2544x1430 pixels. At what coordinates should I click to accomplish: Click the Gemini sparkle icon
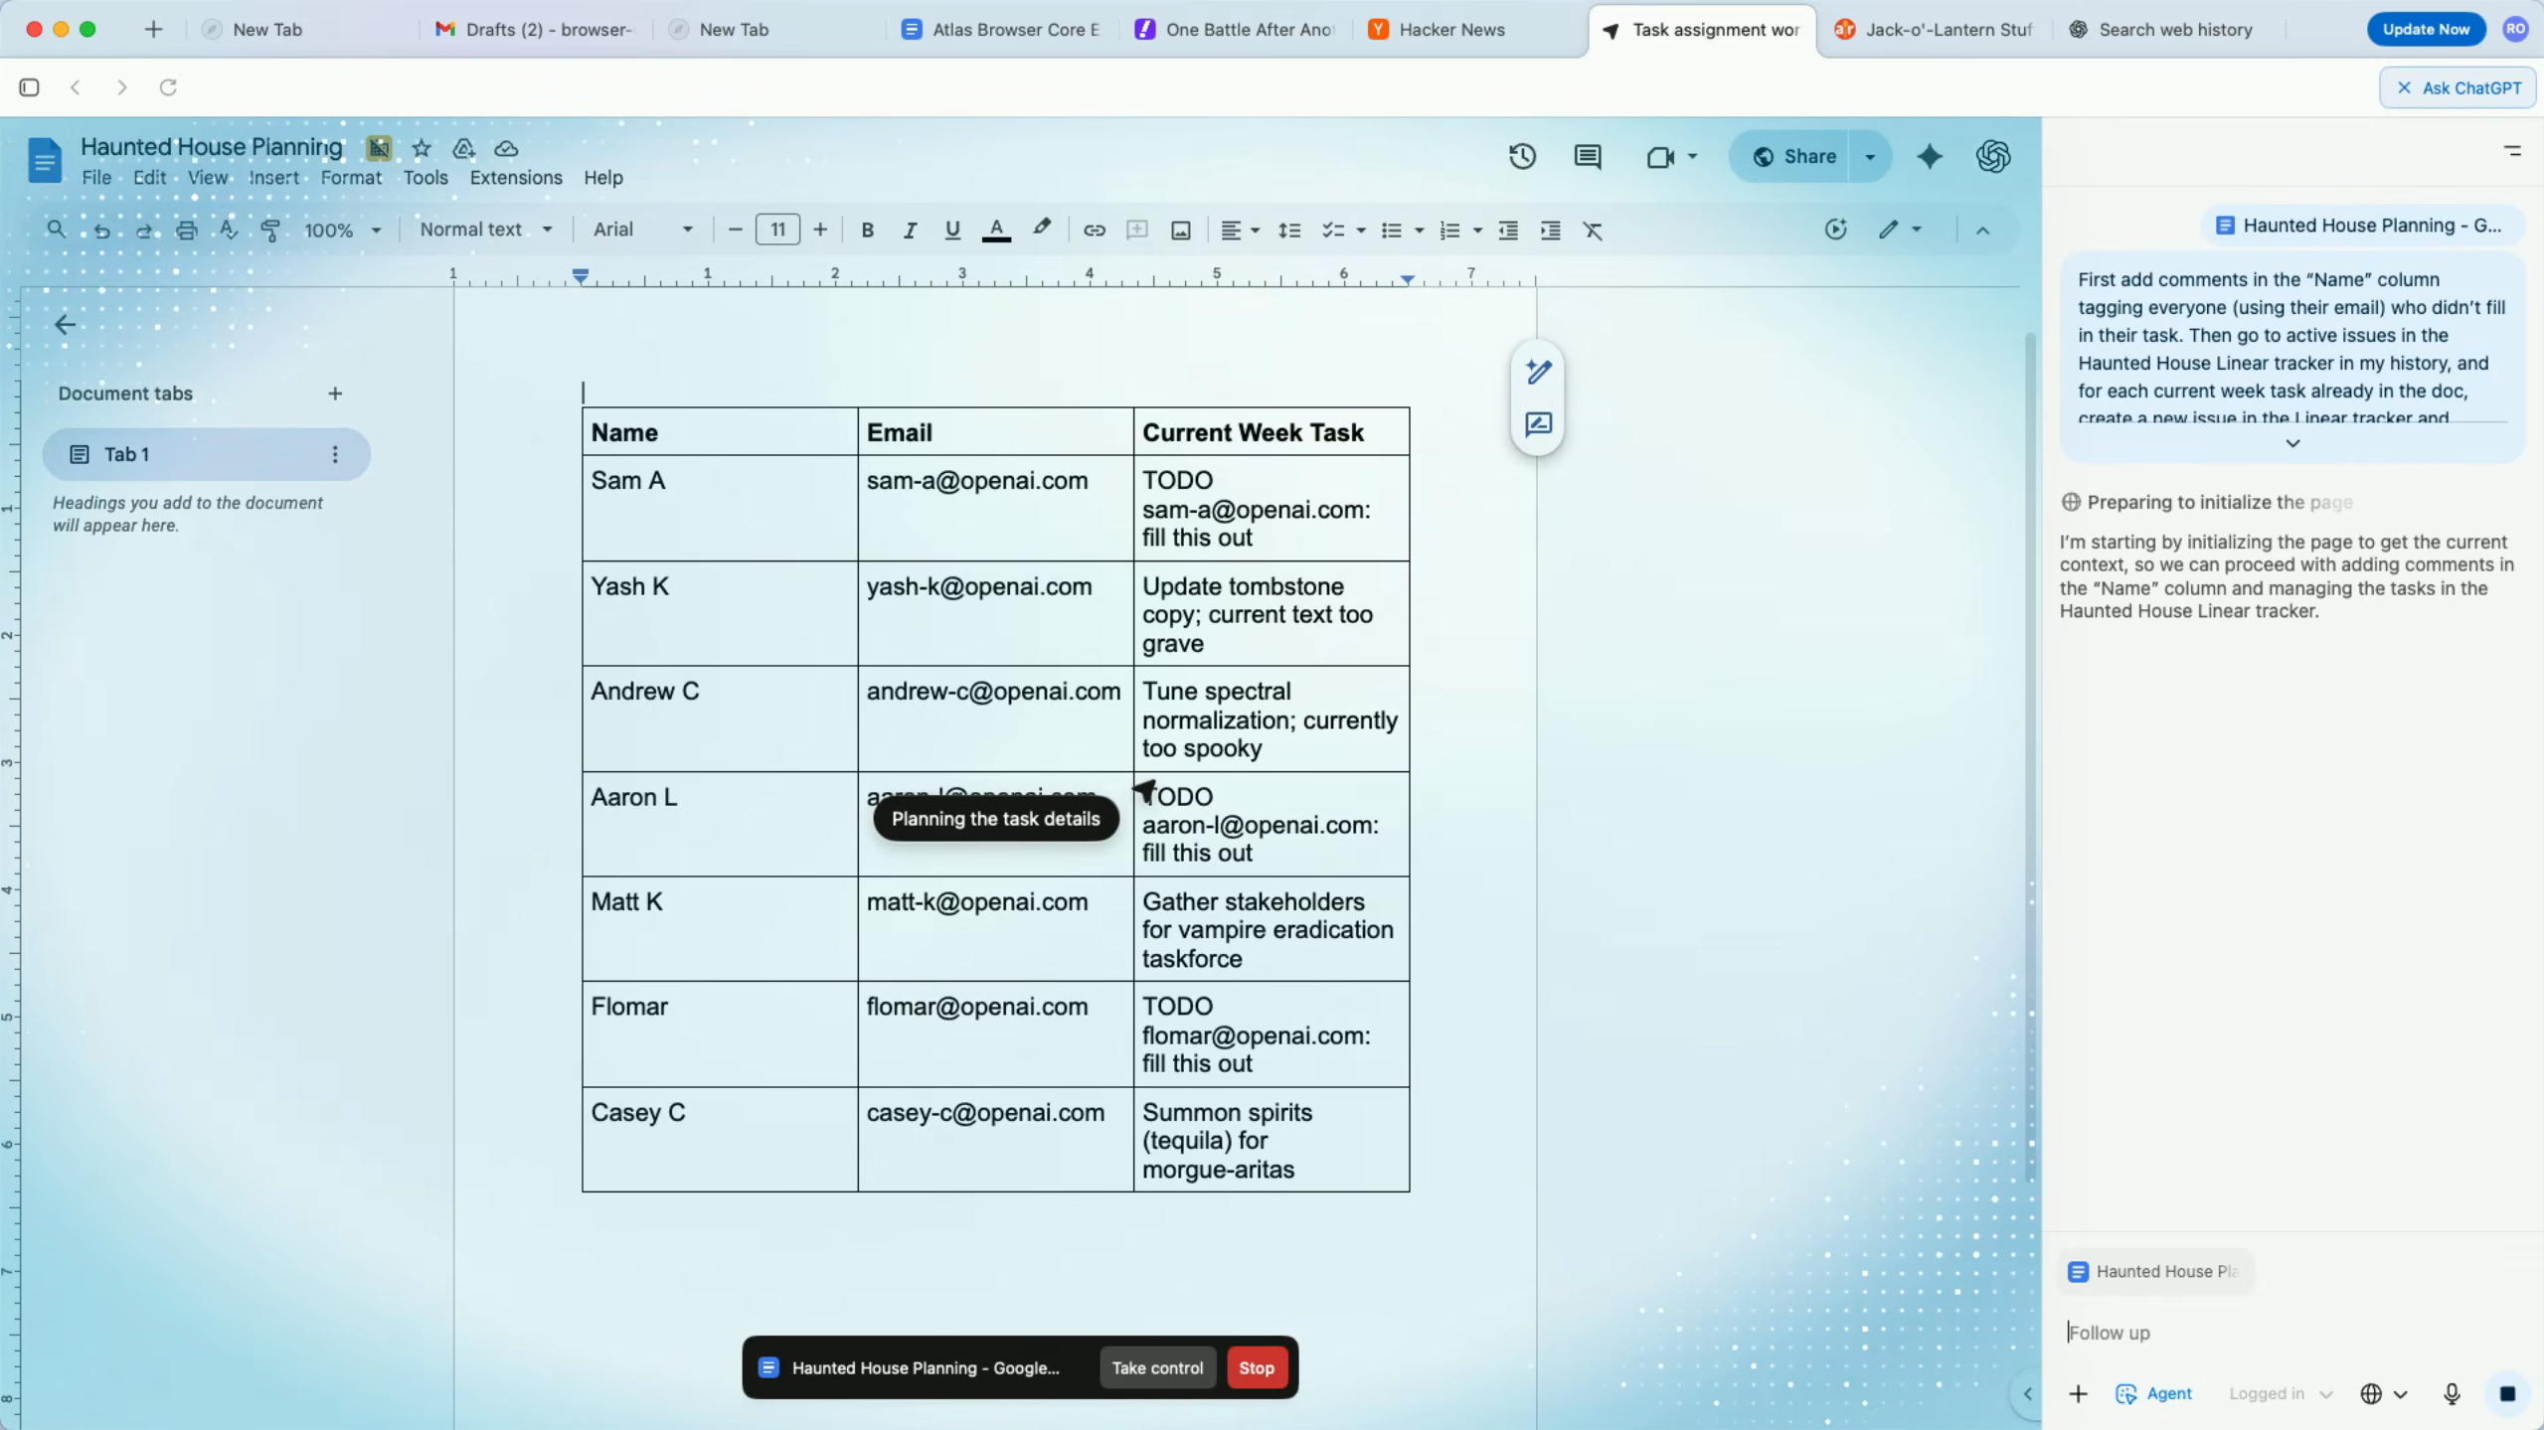click(1929, 156)
